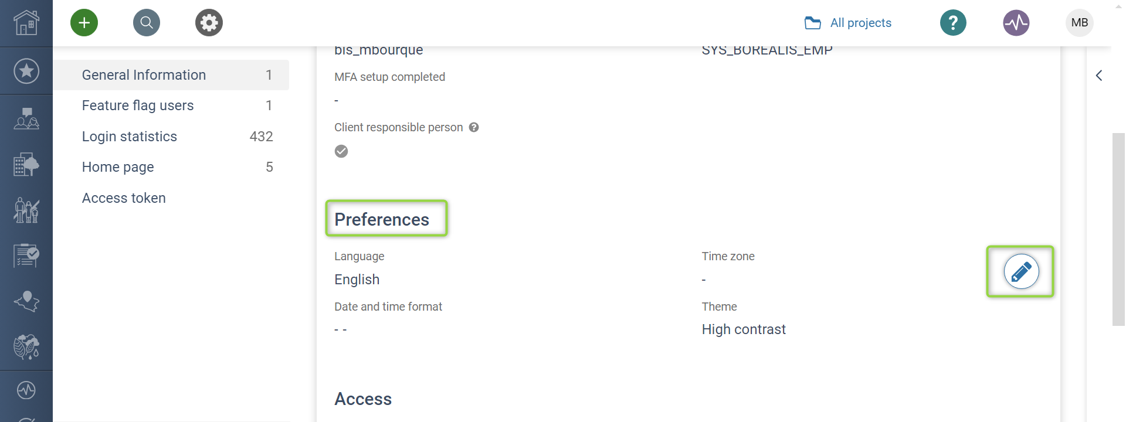Open the tasks checklist sidebar icon
Screen dimensions: 1126x422
coord(26,256)
